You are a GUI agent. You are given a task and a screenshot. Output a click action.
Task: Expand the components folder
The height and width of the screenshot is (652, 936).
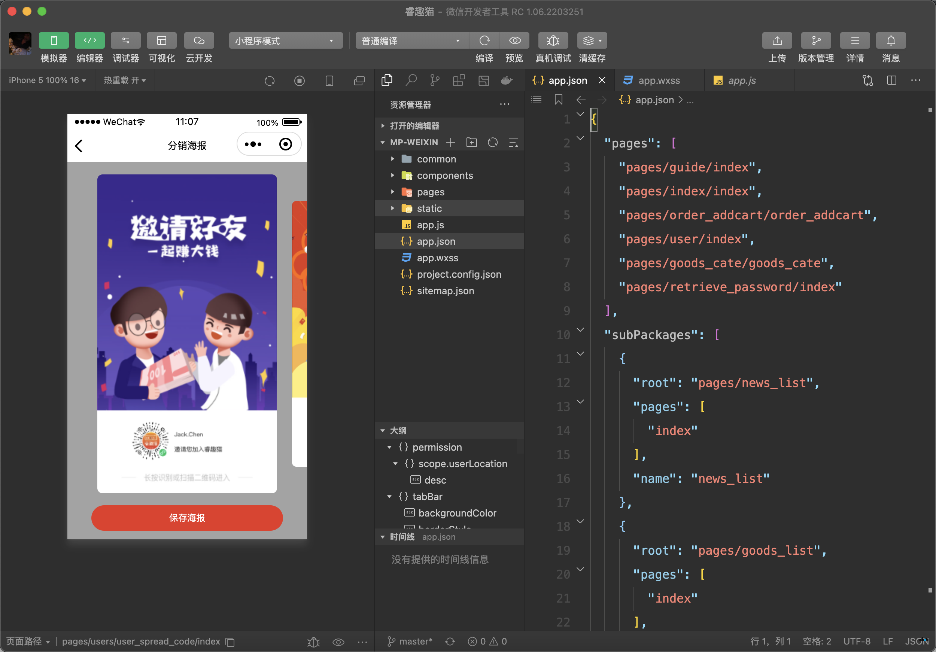point(450,176)
